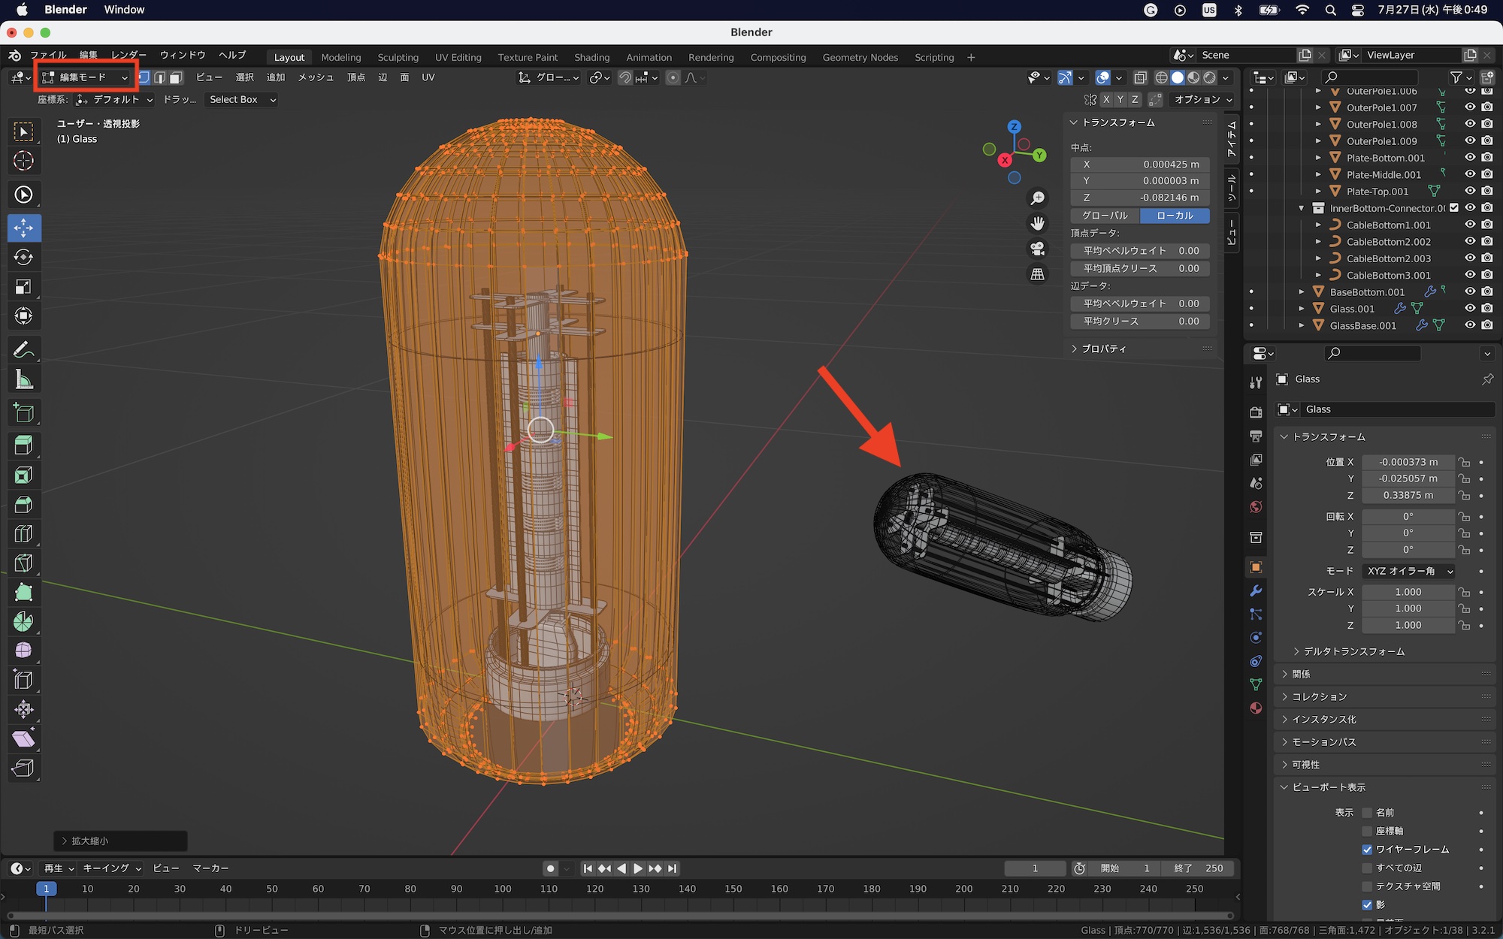The image size is (1503, 939).
Task: Enable the 名前 display checkbox
Action: pyautogui.click(x=1367, y=813)
